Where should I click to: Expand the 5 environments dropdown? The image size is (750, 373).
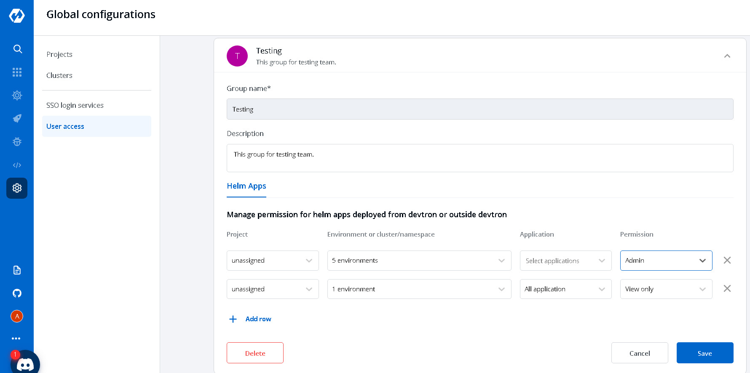click(419, 261)
